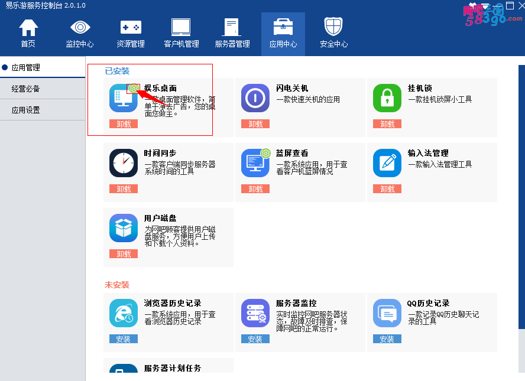Click the 时间同步 clock icon
This screenshot has height=381, width=525.
click(x=123, y=163)
